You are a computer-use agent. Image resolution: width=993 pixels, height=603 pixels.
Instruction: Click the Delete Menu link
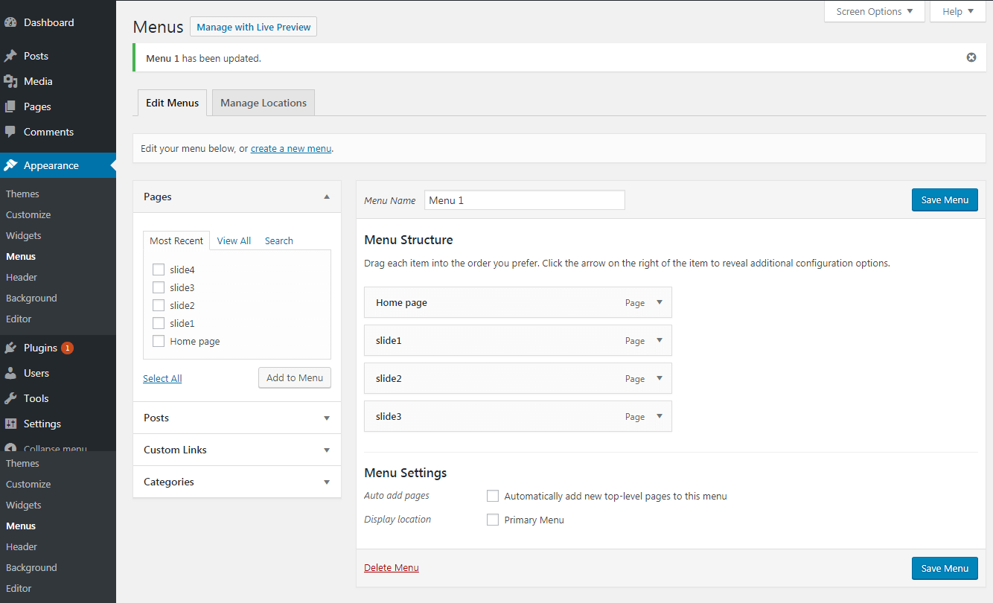pyautogui.click(x=392, y=567)
